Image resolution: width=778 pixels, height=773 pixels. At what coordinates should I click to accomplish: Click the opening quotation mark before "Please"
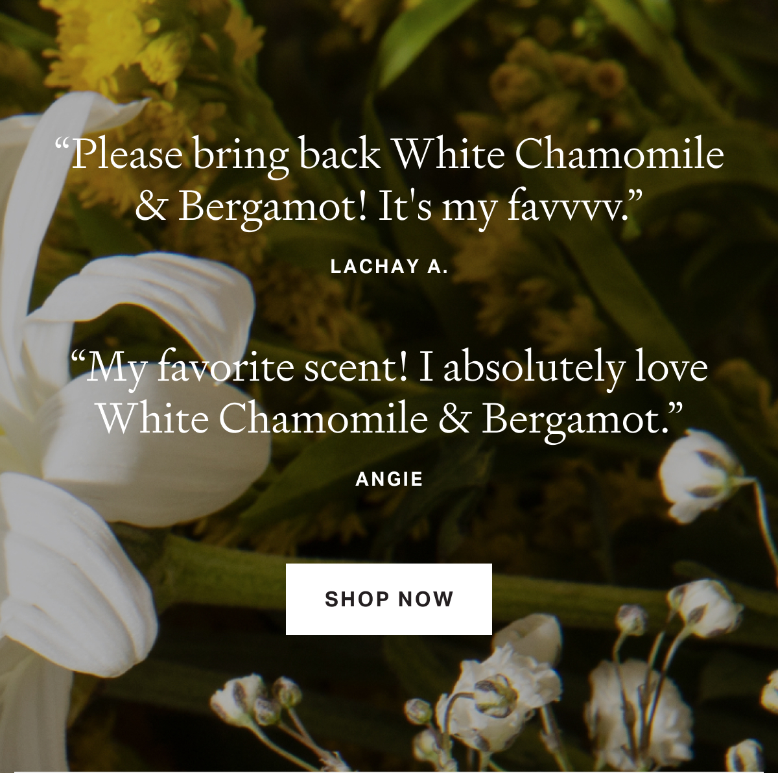pyautogui.click(x=62, y=146)
